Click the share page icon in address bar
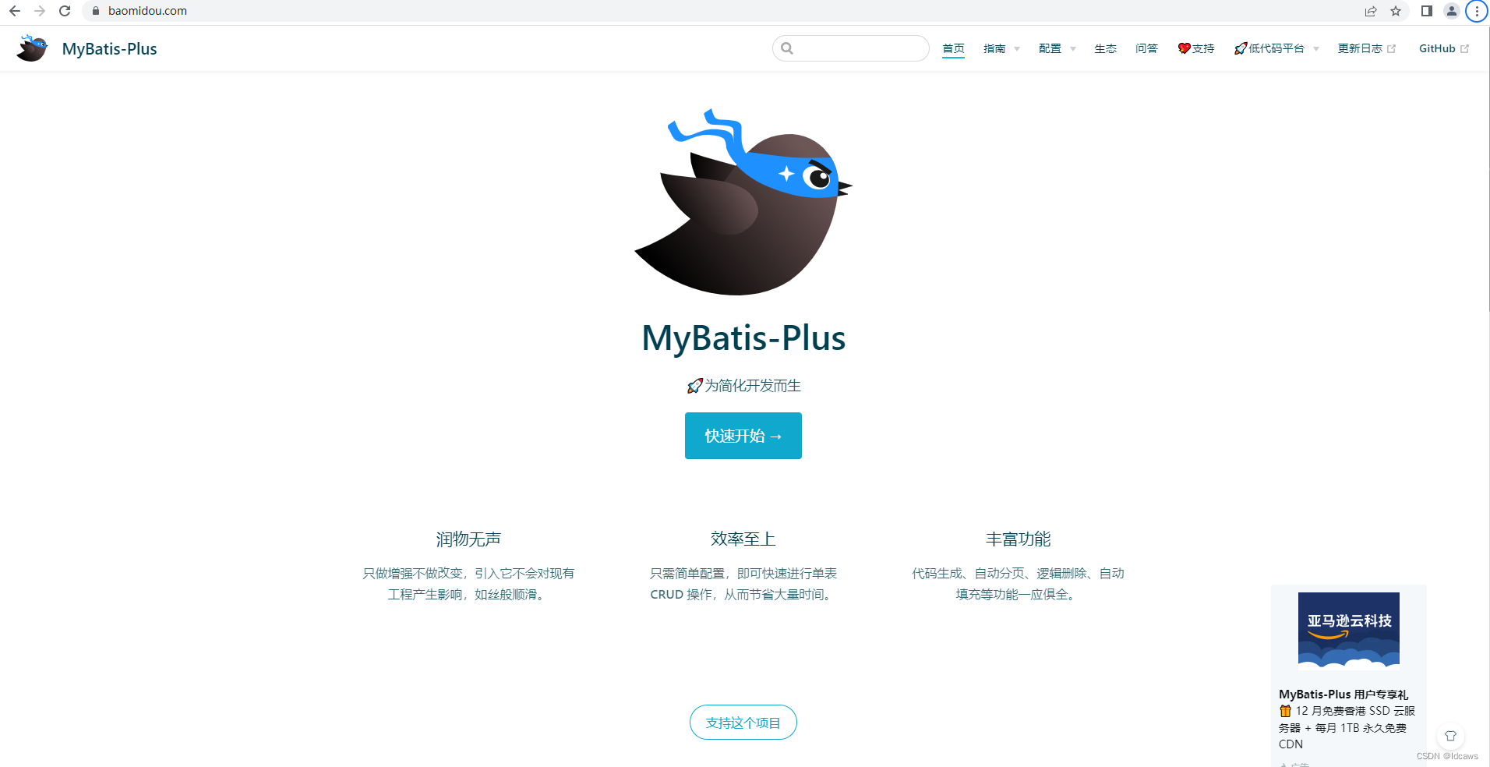 click(x=1371, y=11)
